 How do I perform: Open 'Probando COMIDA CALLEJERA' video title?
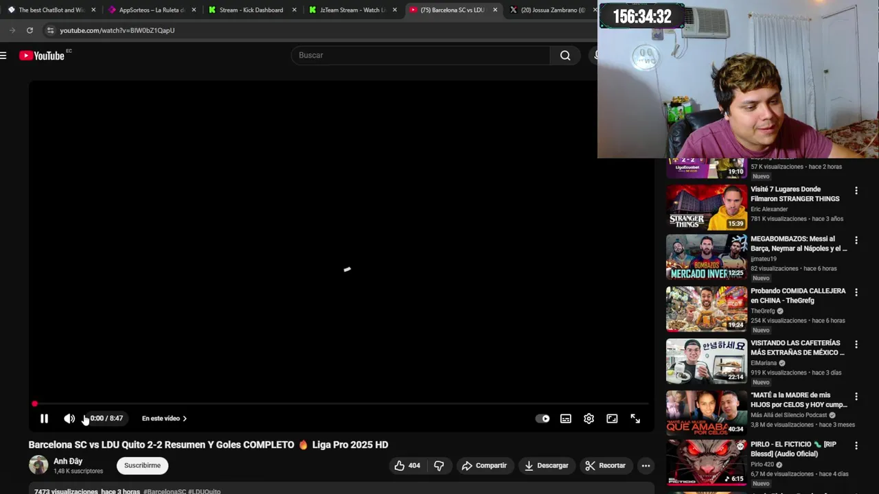tap(798, 296)
